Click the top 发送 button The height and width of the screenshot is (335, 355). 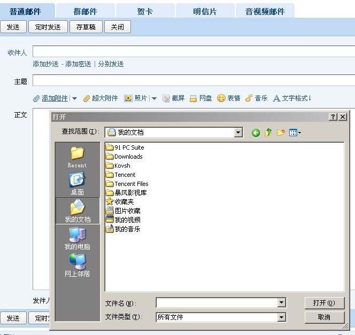[13, 27]
